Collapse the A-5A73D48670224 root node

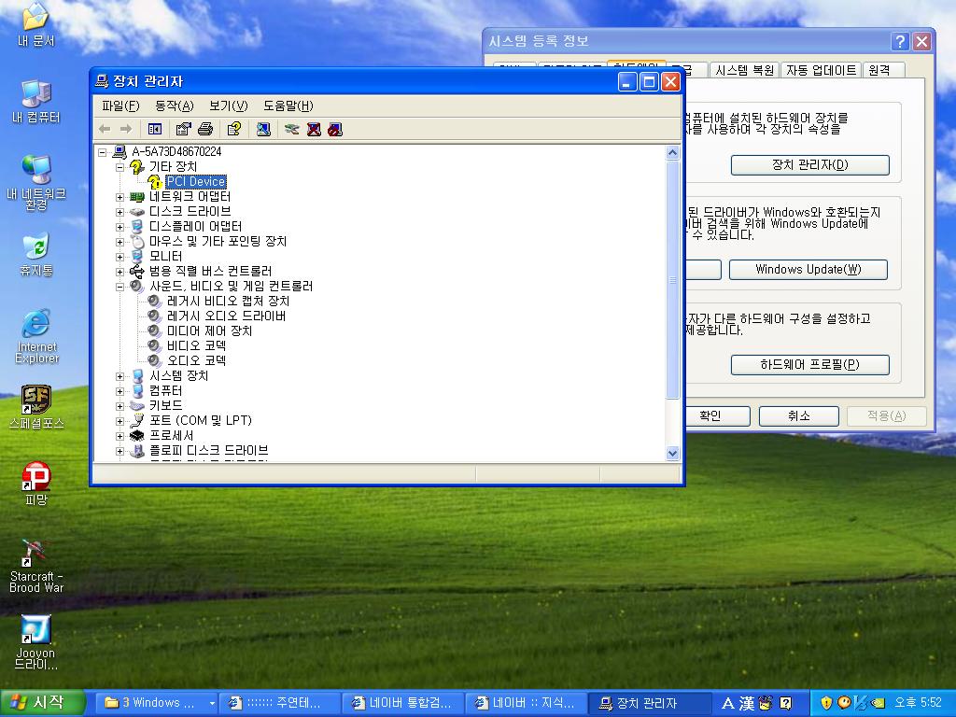point(103,152)
